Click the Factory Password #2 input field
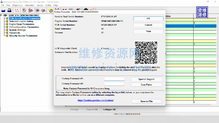Viewport: 219px width, 123px height. tap(114, 84)
